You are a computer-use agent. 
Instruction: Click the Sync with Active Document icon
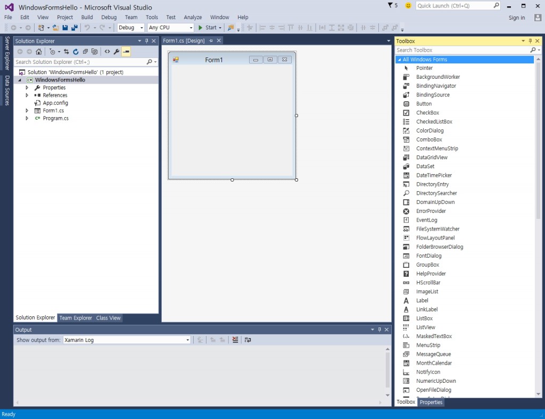67,52
